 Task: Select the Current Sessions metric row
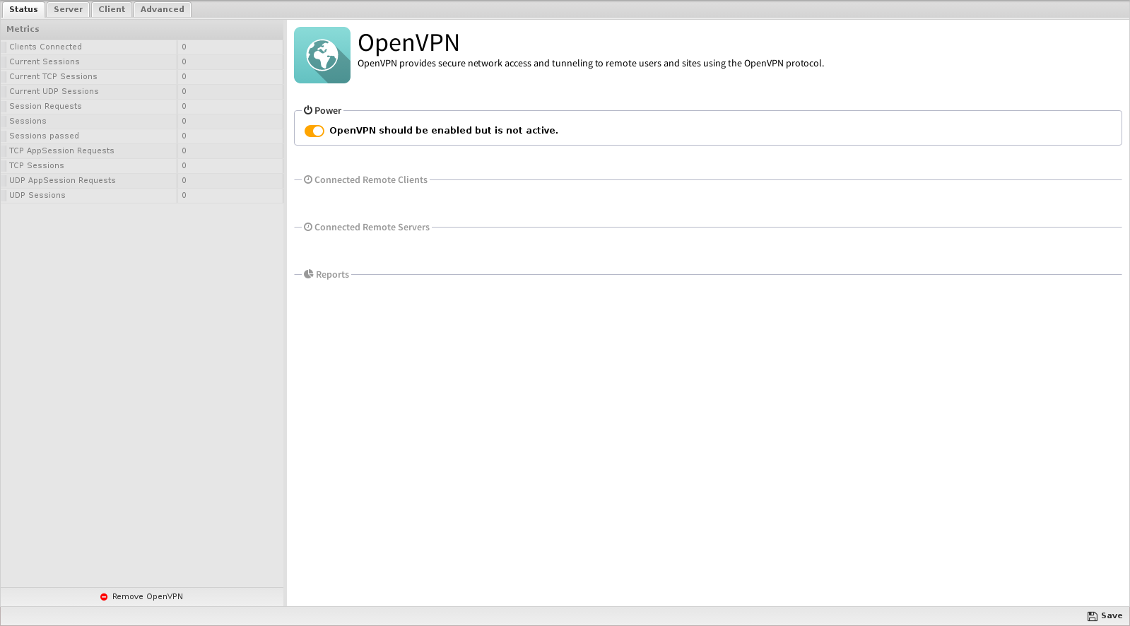142,61
